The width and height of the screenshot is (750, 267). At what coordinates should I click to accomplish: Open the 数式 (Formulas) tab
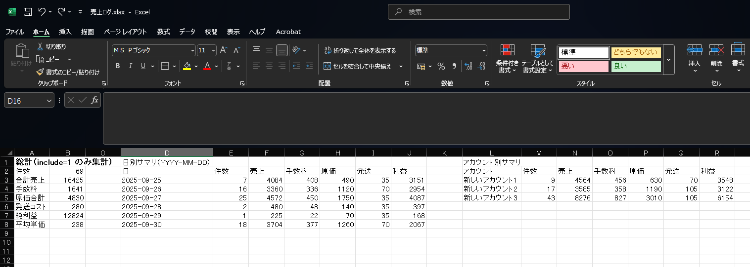[x=163, y=32]
